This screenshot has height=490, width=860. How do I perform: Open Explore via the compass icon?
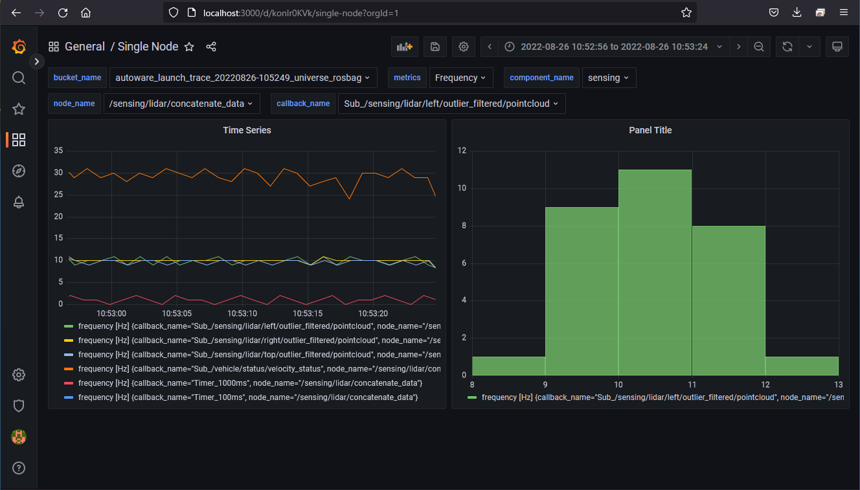click(18, 171)
